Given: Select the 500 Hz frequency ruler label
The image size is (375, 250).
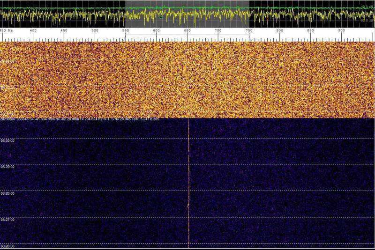Looking at the screenshot, I should coord(95,31).
